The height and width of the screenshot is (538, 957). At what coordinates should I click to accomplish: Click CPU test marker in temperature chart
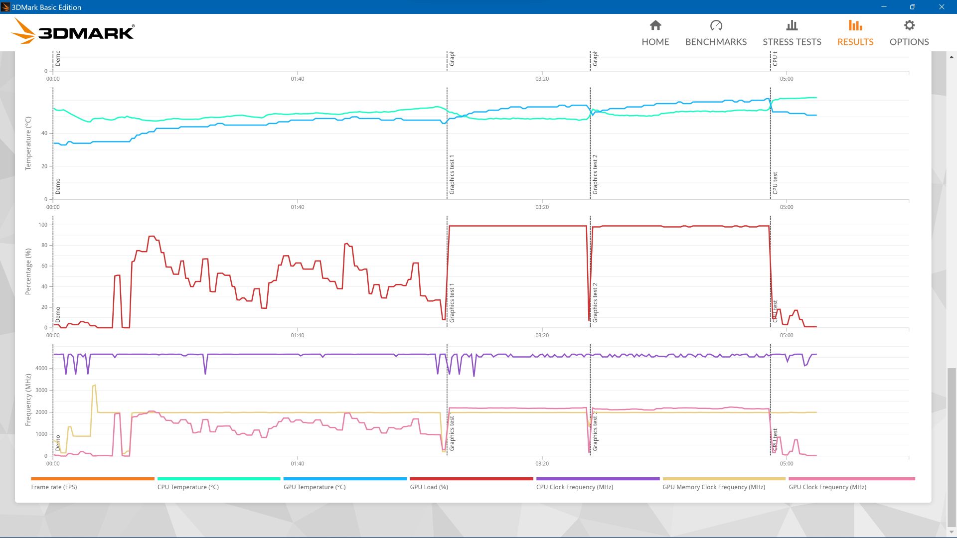tap(775, 183)
